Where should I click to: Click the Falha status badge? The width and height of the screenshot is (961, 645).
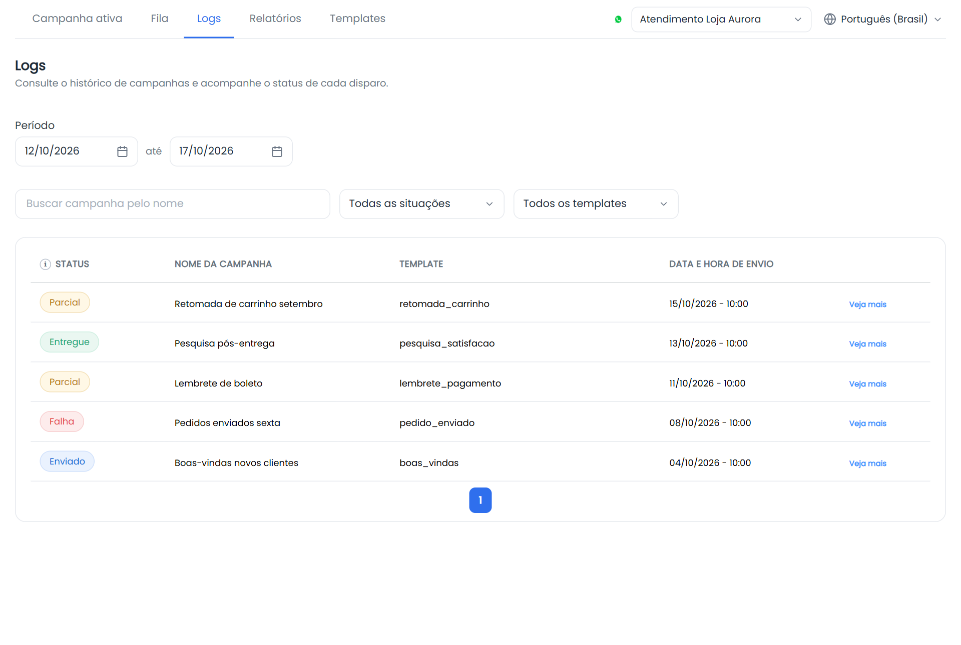point(62,421)
